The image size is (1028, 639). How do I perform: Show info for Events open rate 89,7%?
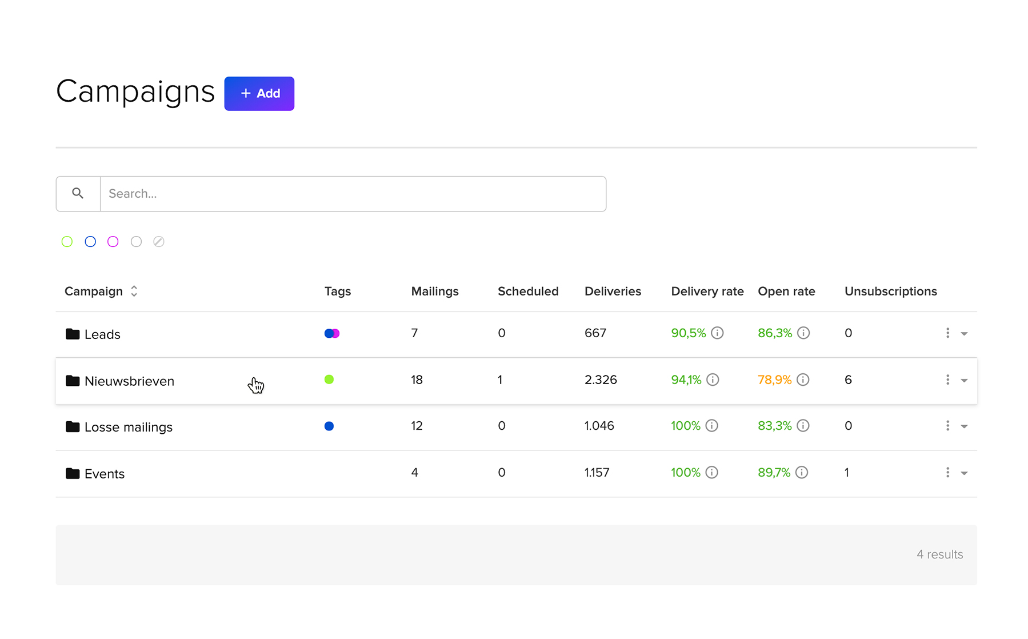pyautogui.click(x=802, y=473)
